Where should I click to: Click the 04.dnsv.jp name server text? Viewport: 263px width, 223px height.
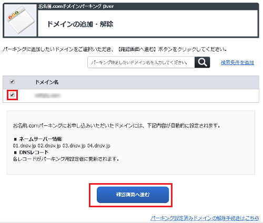(x=99, y=146)
